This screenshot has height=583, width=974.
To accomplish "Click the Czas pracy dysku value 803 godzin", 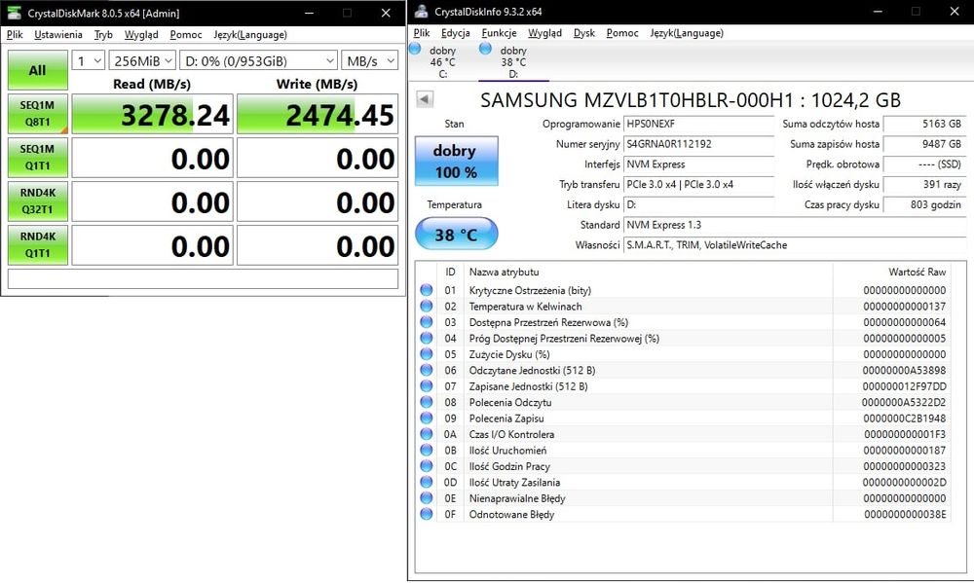I will pyautogui.click(x=925, y=204).
